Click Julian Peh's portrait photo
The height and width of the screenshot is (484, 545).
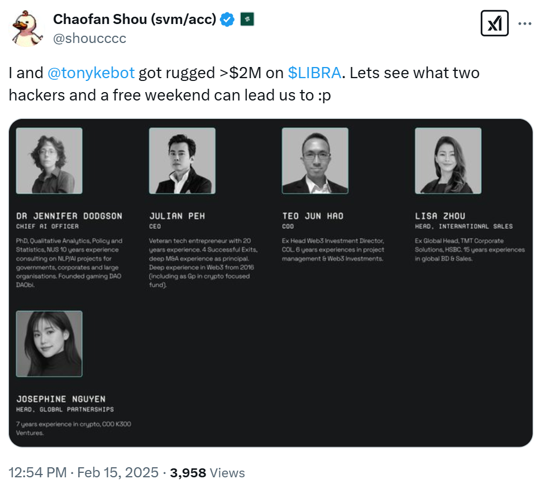point(182,161)
